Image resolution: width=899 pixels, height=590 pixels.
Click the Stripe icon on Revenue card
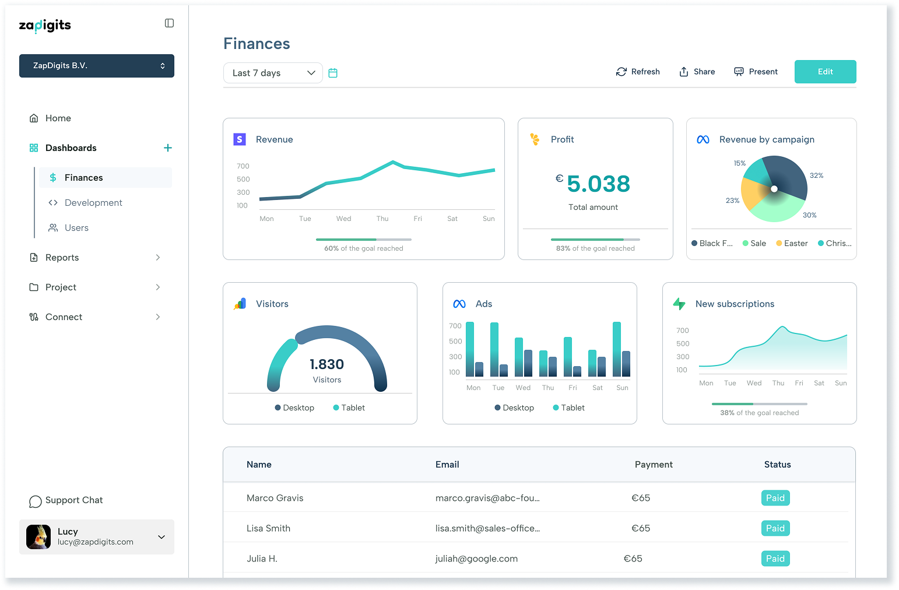click(240, 139)
